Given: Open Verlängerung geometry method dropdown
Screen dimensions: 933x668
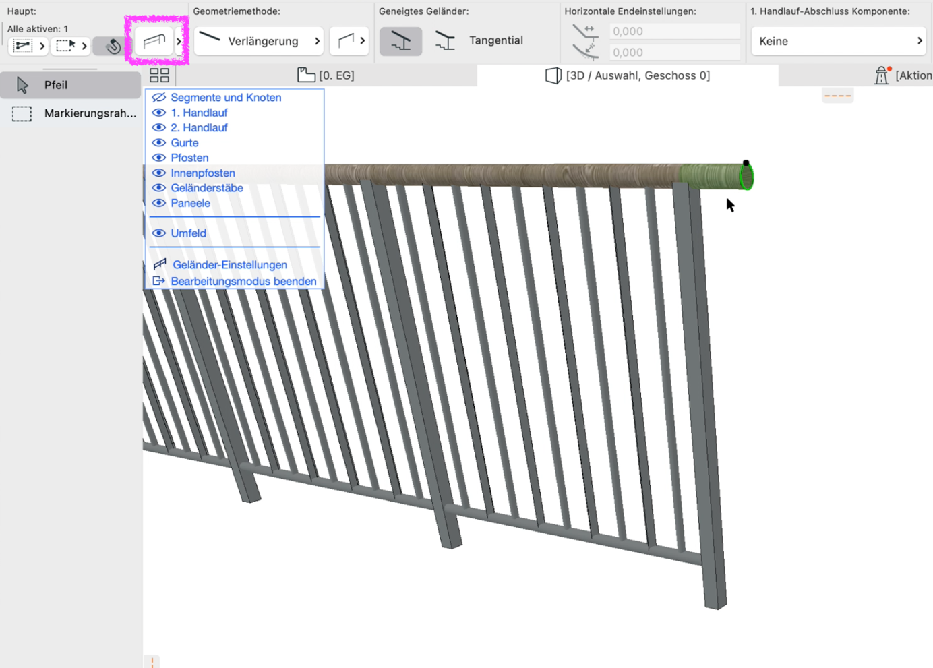Looking at the screenshot, I should 259,41.
